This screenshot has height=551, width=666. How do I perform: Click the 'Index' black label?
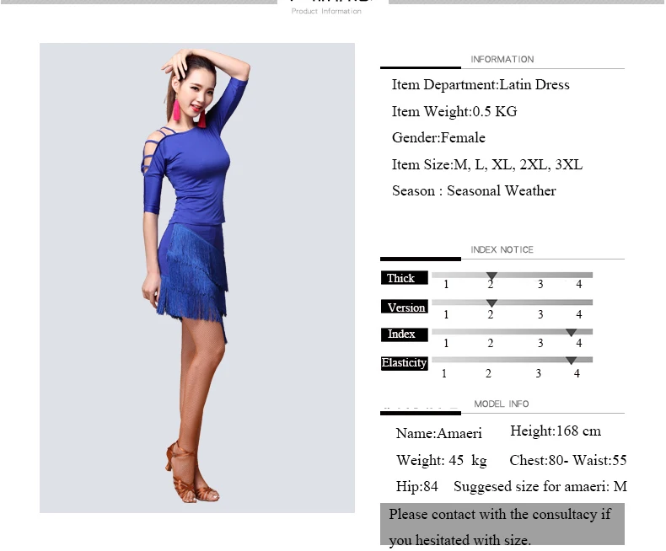tap(405, 334)
